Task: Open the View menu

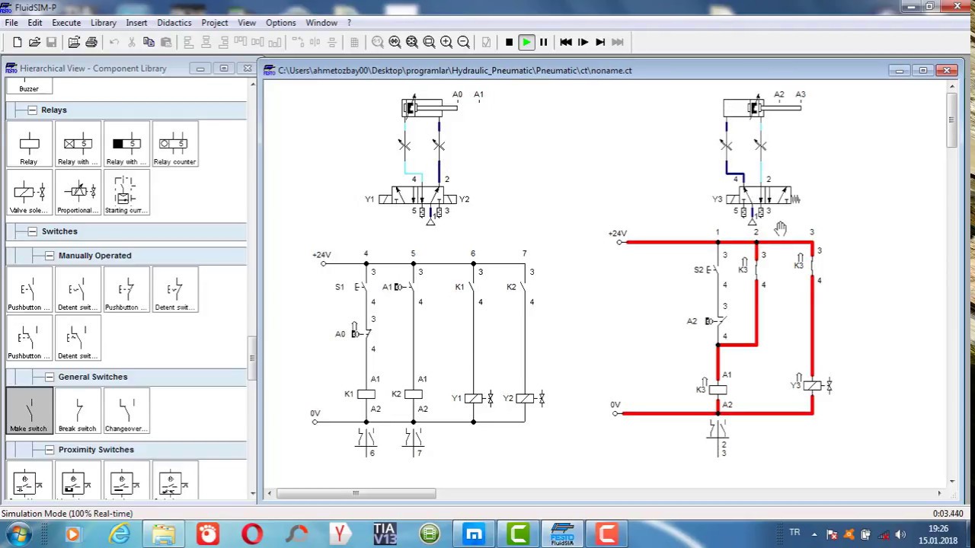Action: pyautogui.click(x=247, y=23)
